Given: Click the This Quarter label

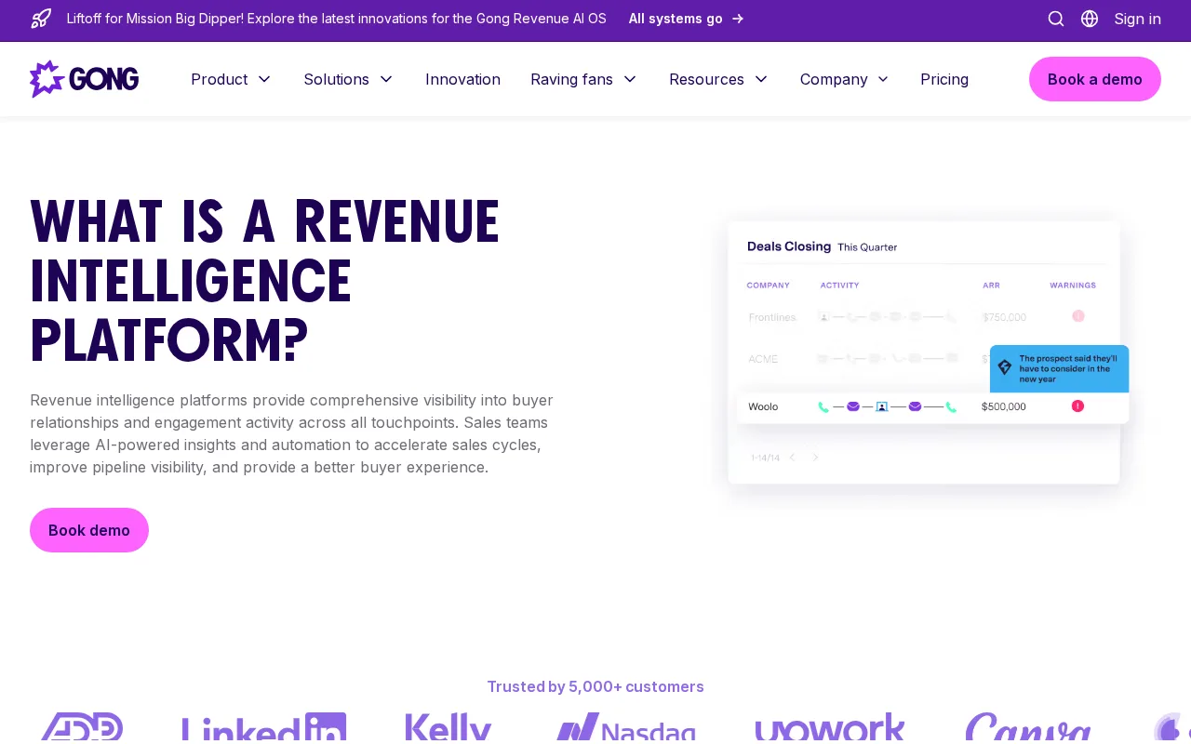Looking at the screenshot, I should pyautogui.click(x=867, y=247).
